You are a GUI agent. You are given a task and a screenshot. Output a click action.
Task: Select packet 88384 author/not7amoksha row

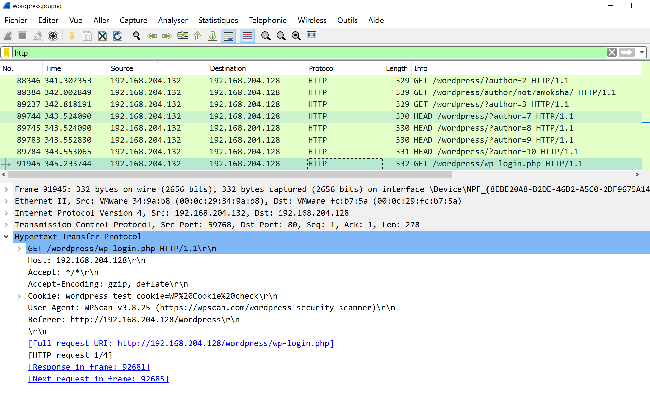click(x=321, y=92)
